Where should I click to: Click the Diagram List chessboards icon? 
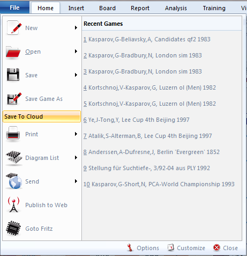(x=14, y=157)
